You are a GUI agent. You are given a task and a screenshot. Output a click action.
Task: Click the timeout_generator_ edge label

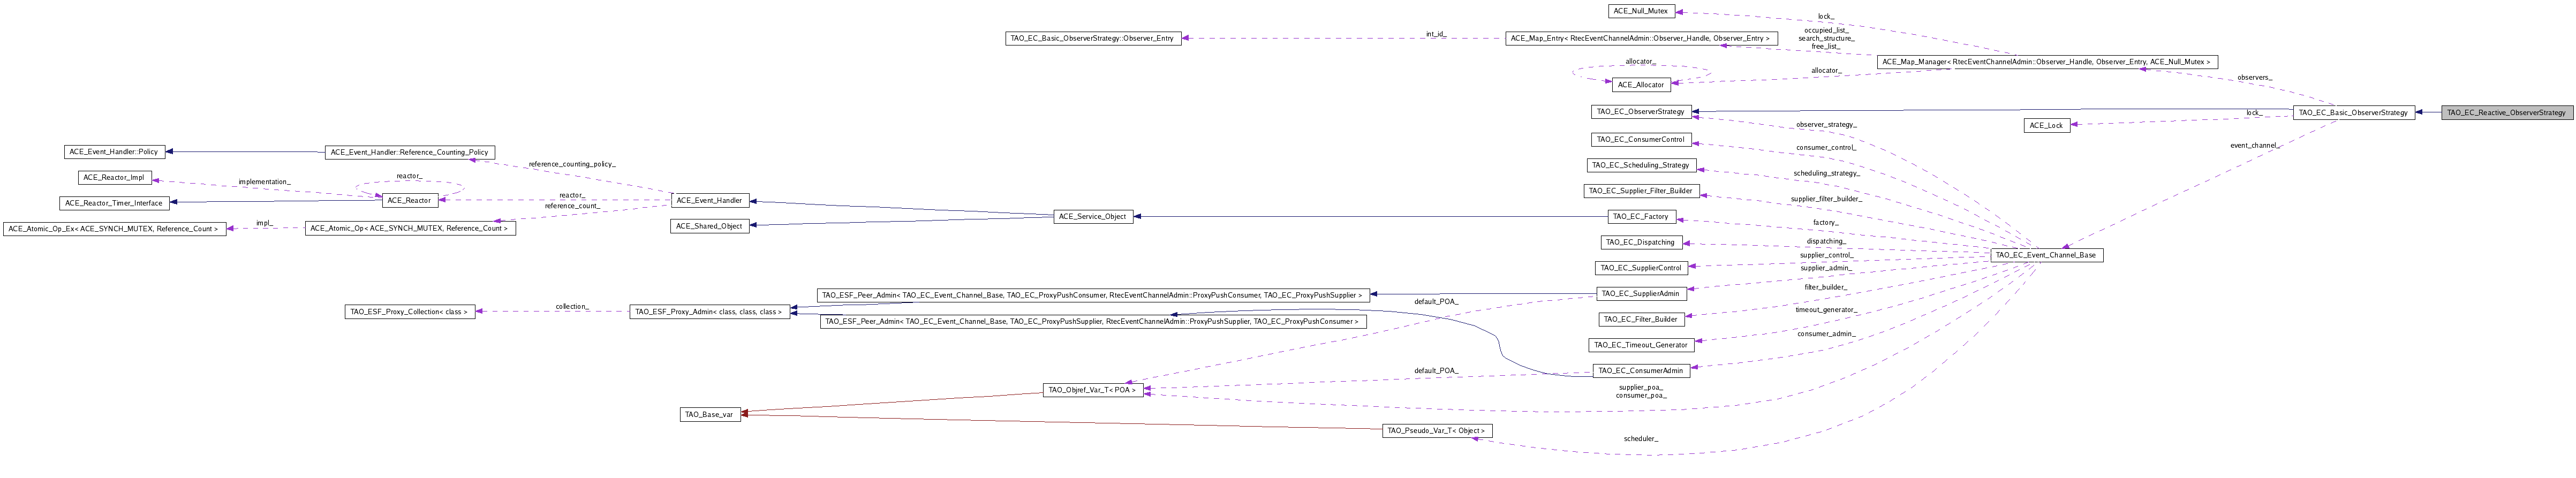[1826, 310]
